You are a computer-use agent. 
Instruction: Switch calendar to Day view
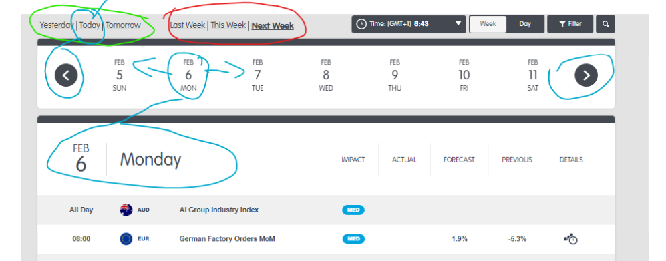coord(525,24)
